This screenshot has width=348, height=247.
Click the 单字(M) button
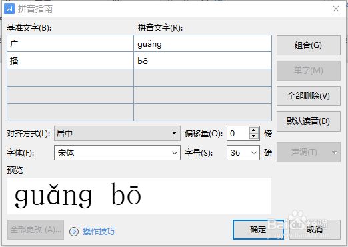click(x=309, y=71)
